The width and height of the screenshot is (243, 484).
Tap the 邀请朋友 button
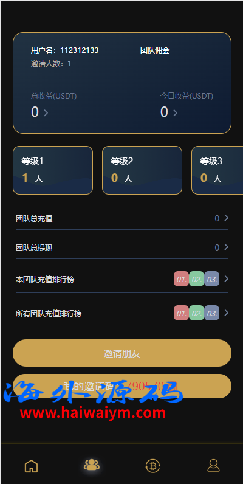[x=122, y=353]
